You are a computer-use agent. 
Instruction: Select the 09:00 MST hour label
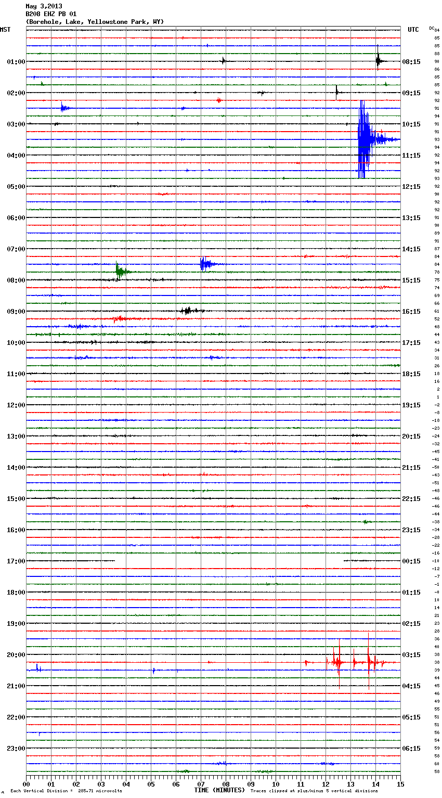[x=16, y=311]
